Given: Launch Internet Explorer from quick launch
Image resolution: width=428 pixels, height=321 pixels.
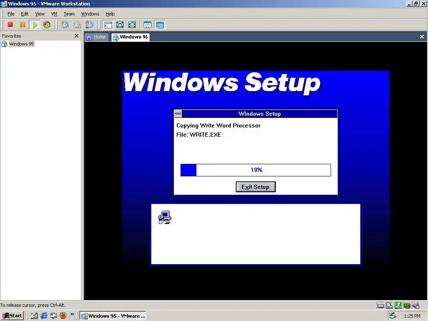Looking at the screenshot, I should (x=44, y=316).
